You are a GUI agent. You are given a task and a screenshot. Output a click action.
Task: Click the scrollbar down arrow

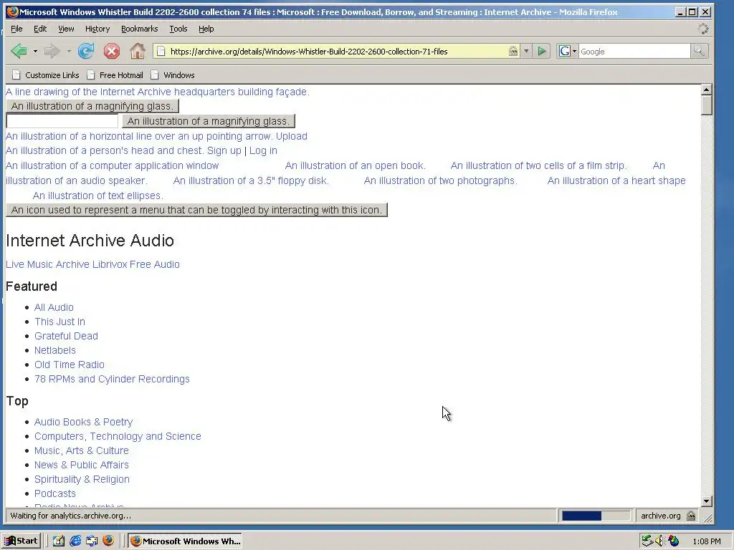707,501
